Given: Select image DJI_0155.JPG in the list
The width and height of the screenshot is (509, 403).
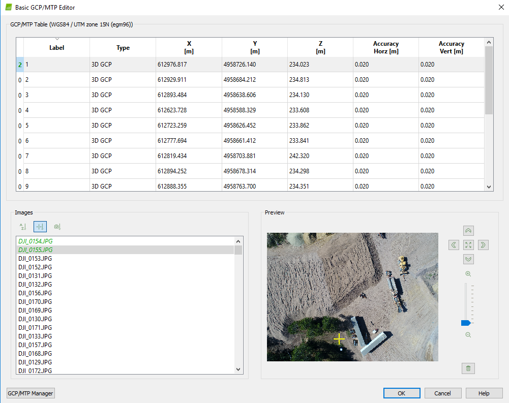Looking at the screenshot, I should [125, 250].
